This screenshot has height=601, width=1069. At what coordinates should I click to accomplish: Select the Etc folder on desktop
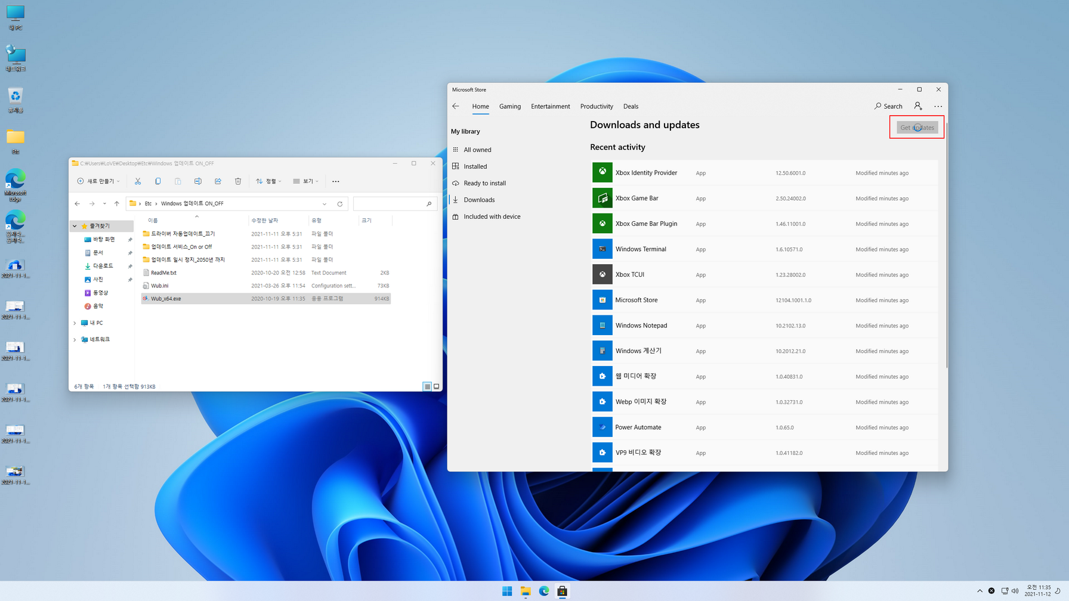tap(16, 142)
